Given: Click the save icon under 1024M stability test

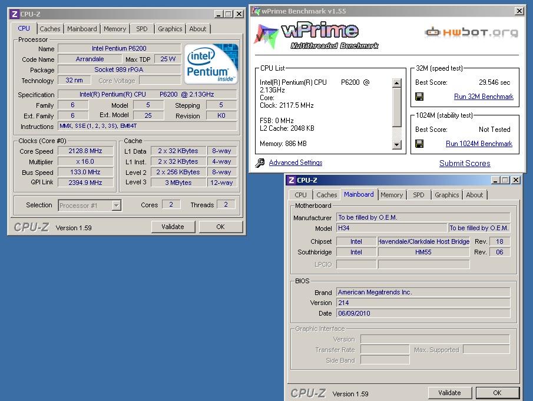Looking at the screenshot, I should [x=419, y=144].
